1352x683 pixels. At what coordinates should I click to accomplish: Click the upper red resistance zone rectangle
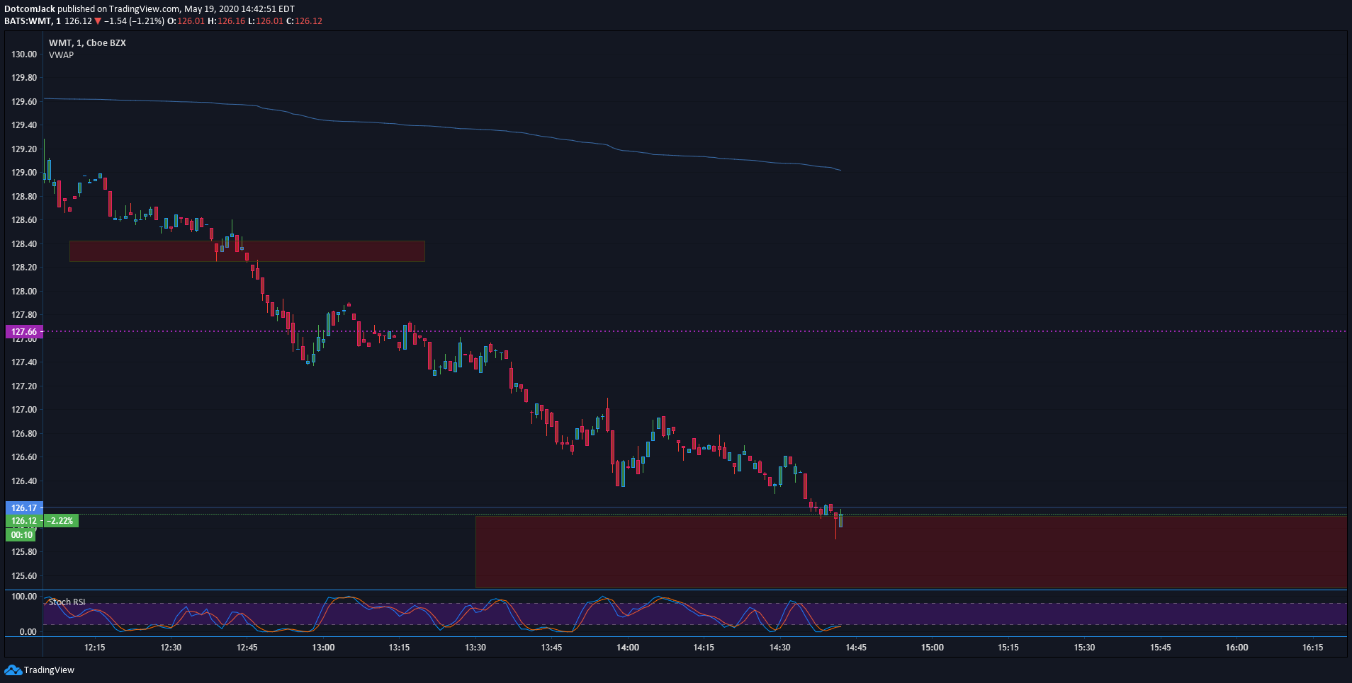point(247,251)
